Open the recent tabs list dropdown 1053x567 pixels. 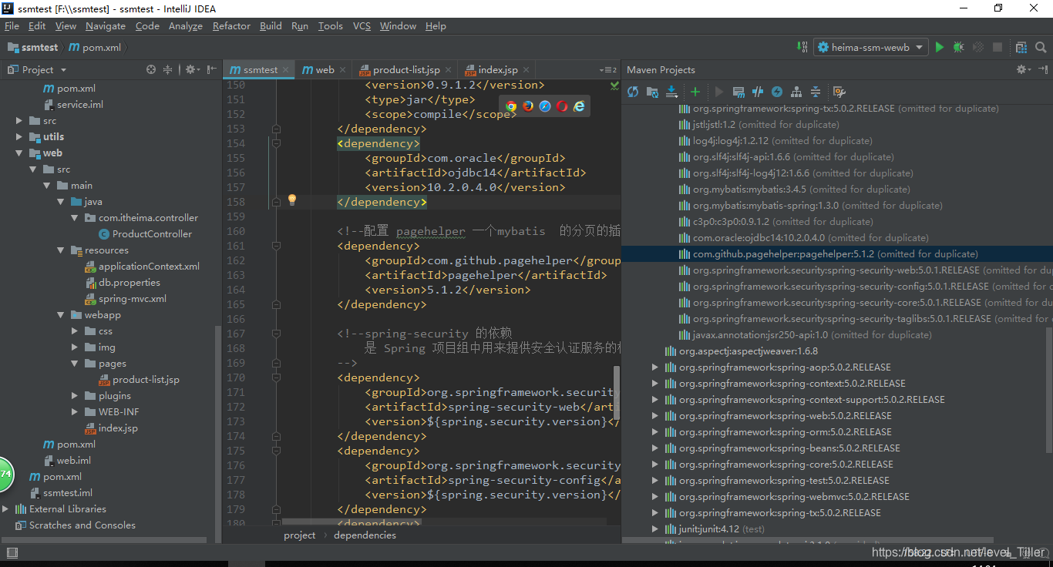pos(608,70)
